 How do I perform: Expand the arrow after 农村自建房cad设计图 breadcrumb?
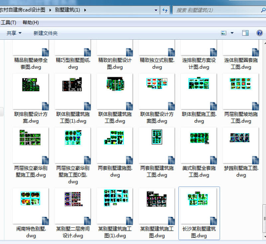(50, 10)
